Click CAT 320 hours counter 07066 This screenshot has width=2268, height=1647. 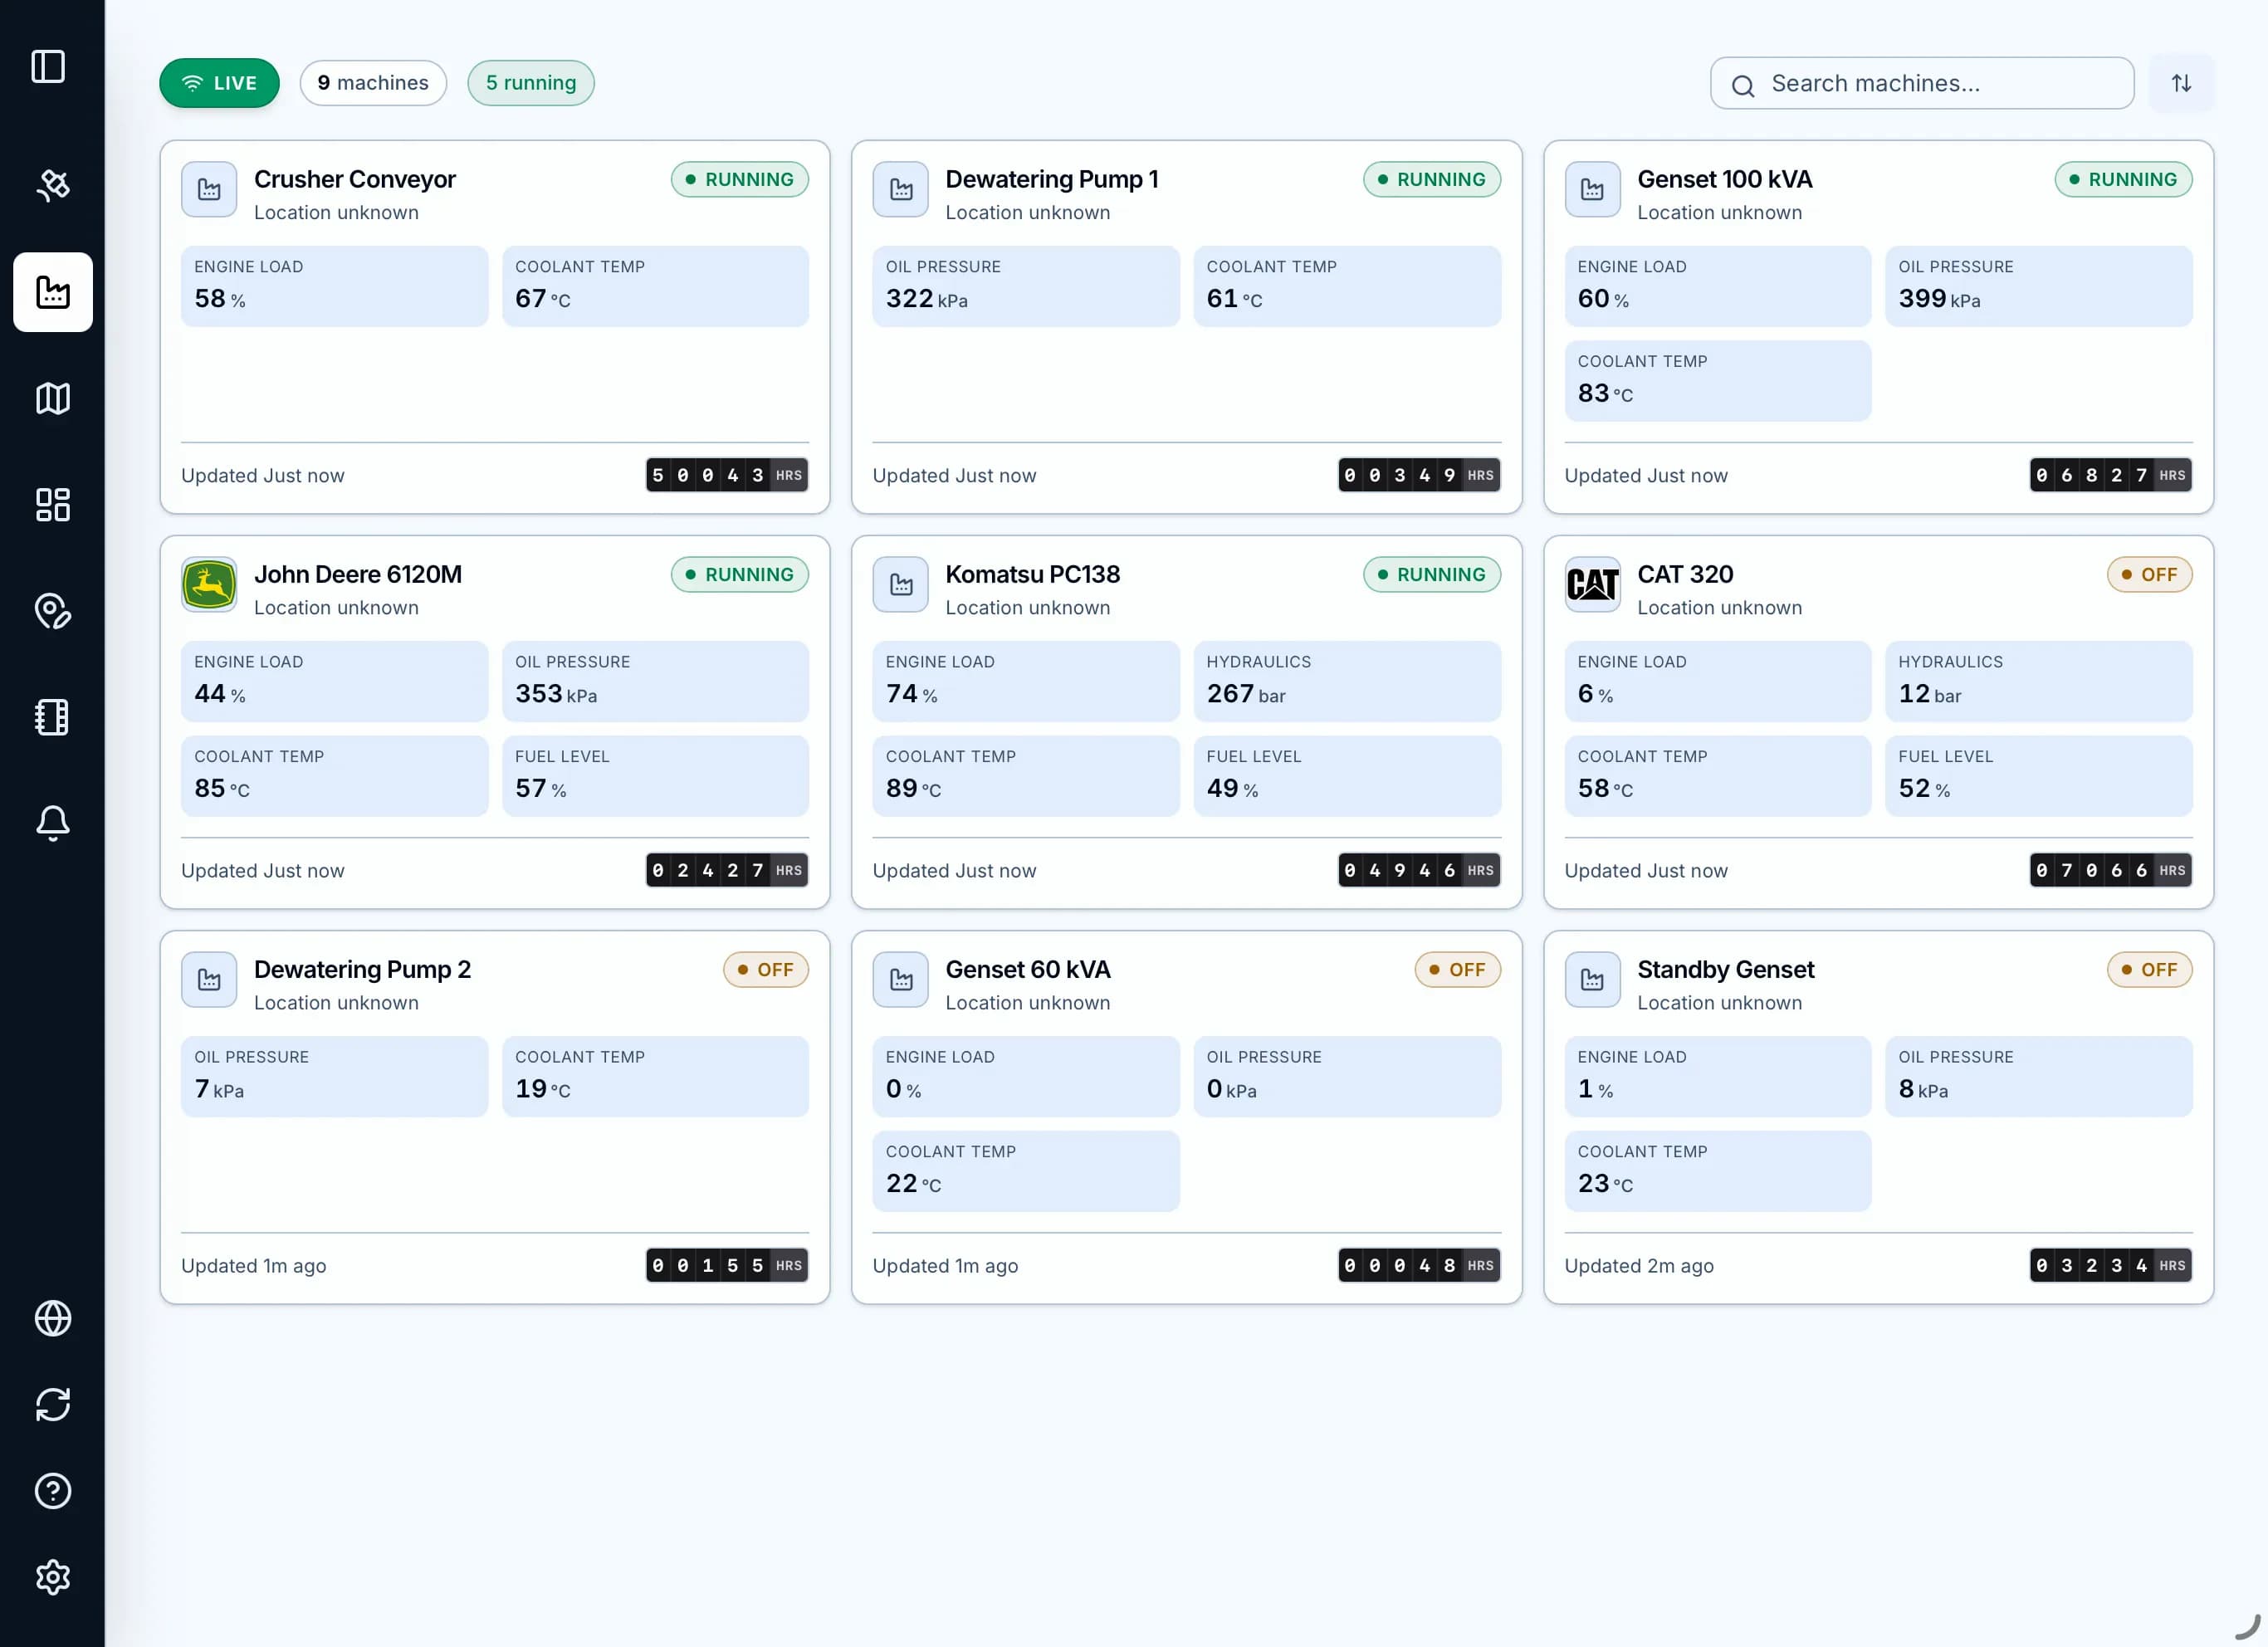(2111, 870)
